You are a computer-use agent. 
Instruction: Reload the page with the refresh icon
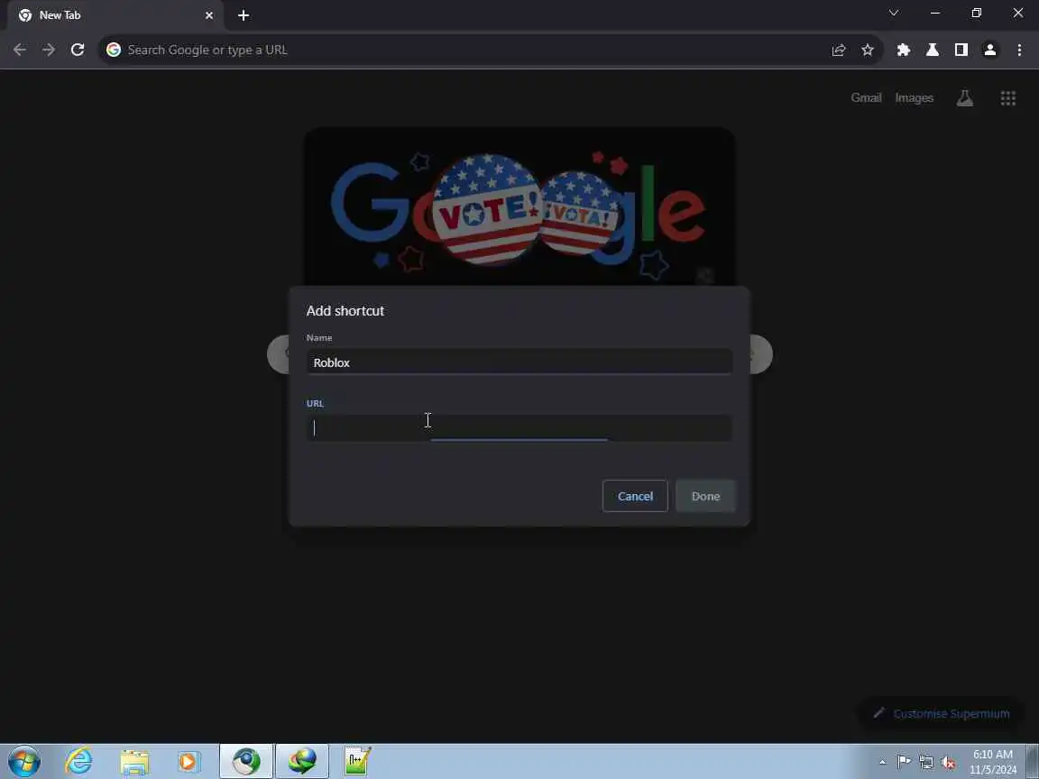[78, 50]
